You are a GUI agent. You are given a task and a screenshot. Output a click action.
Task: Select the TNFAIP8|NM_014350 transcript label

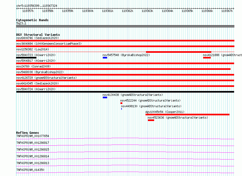[30, 170]
